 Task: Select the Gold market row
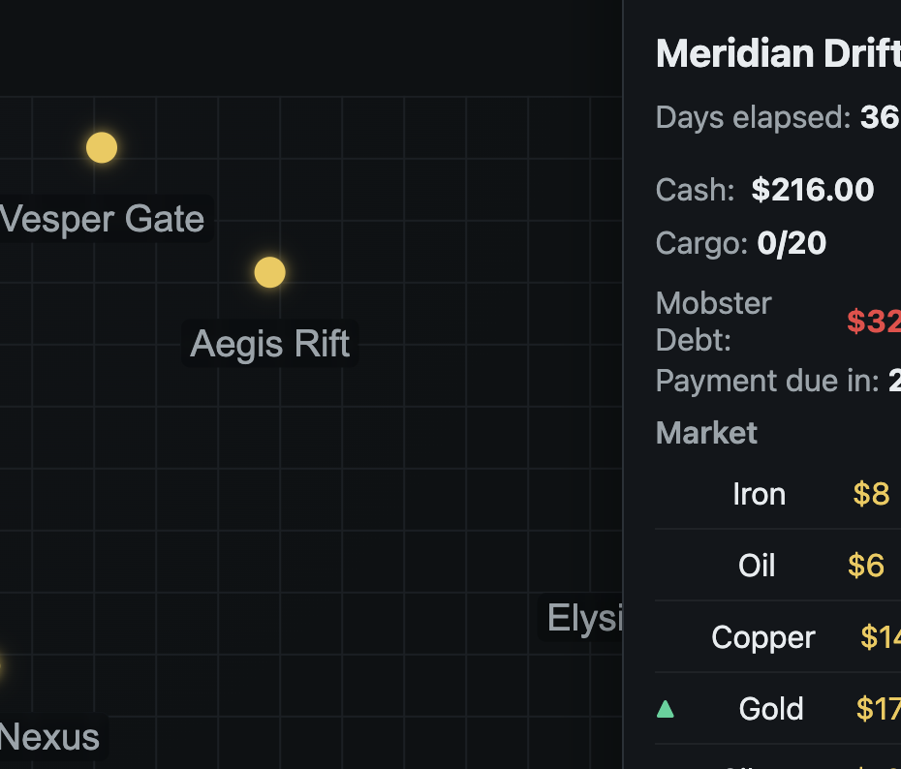pyautogui.click(x=778, y=709)
